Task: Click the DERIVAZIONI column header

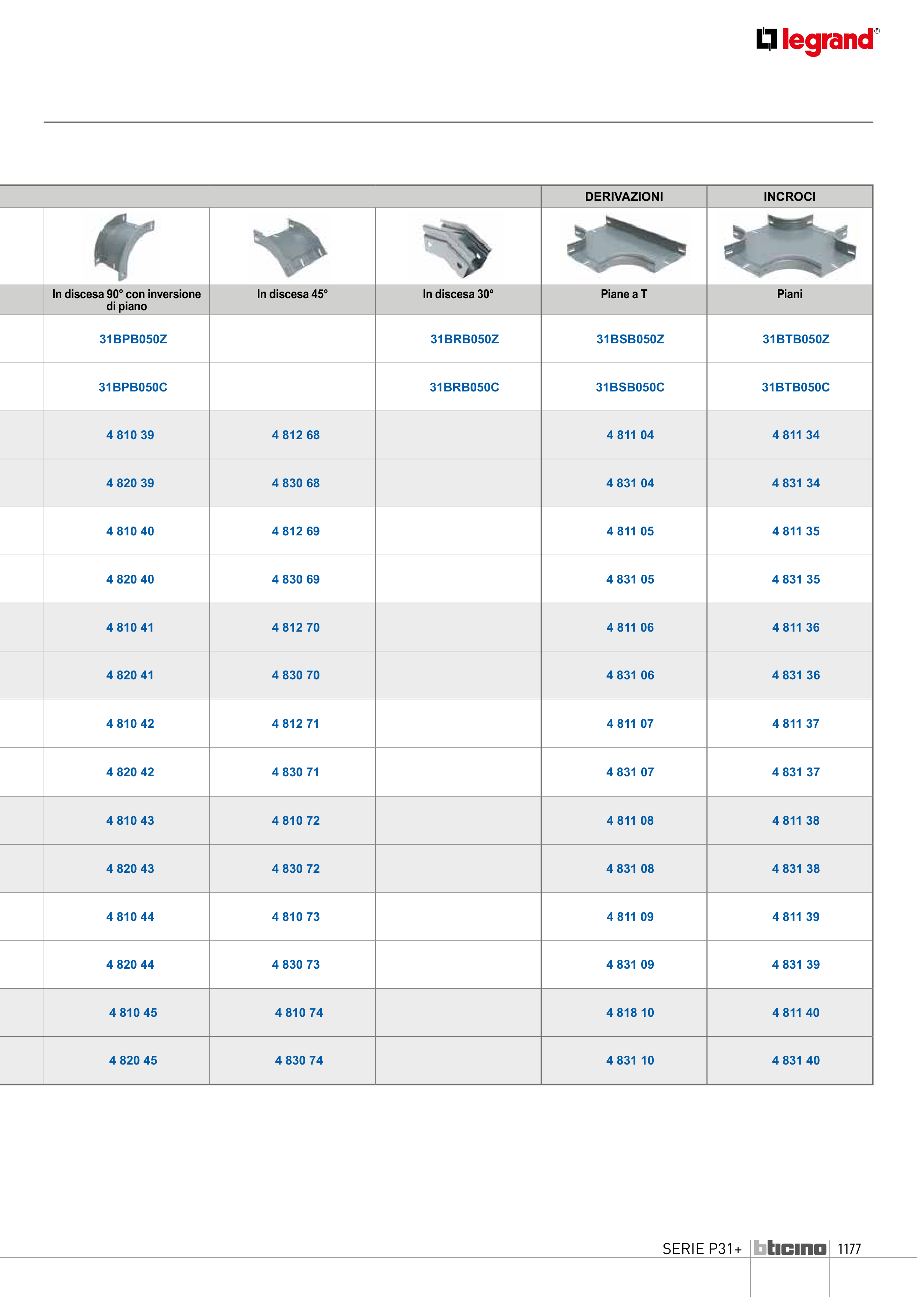Action: tap(624, 196)
